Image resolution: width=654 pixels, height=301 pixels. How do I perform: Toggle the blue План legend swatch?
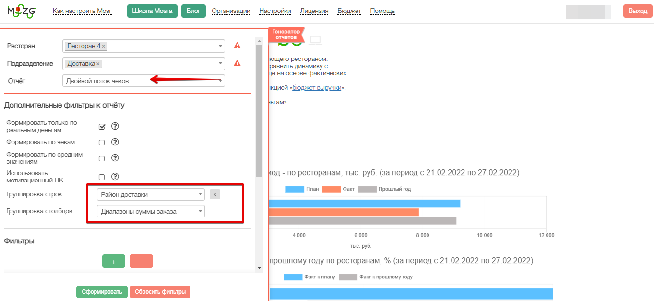(x=295, y=189)
